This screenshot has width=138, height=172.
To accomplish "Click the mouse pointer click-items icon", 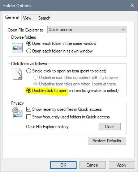I will tap(18, 74).
